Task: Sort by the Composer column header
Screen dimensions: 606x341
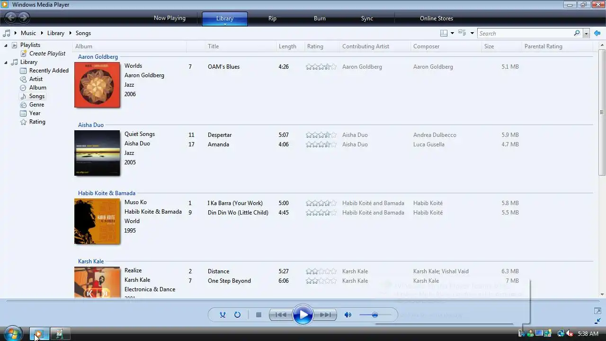Action: pos(446,46)
